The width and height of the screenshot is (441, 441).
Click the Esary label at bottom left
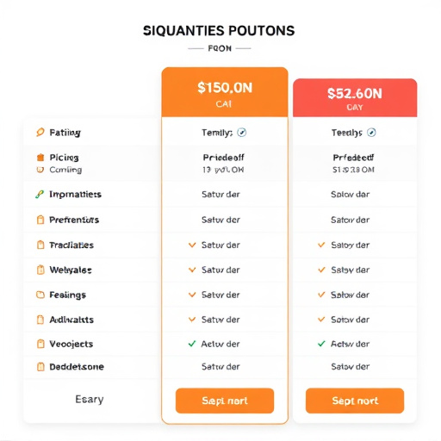(90, 400)
